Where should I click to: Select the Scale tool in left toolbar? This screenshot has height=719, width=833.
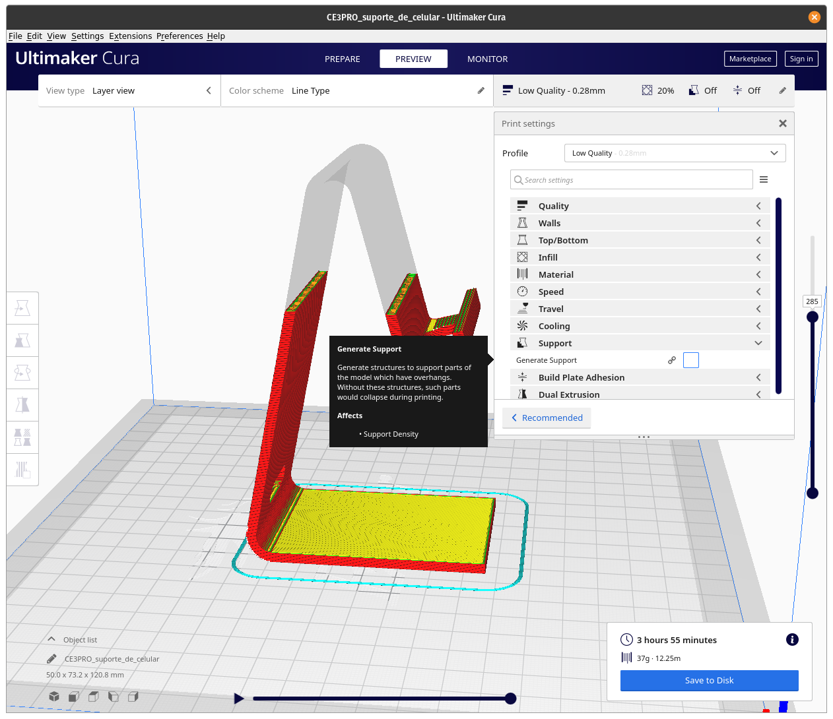tap(22, 340)
